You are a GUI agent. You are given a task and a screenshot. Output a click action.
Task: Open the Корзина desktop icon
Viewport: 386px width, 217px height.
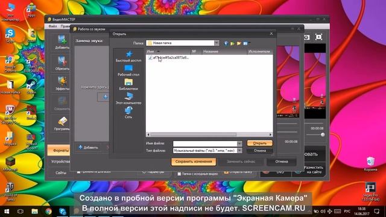pyautogui.click(x=370, y=163)
